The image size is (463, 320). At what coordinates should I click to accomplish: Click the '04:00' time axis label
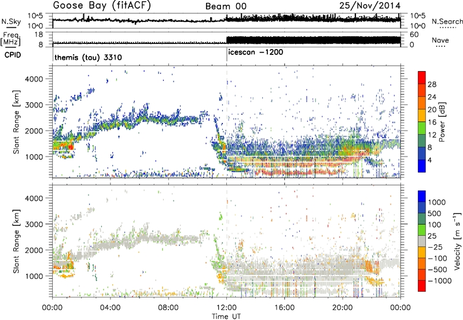tap(111, 308)
